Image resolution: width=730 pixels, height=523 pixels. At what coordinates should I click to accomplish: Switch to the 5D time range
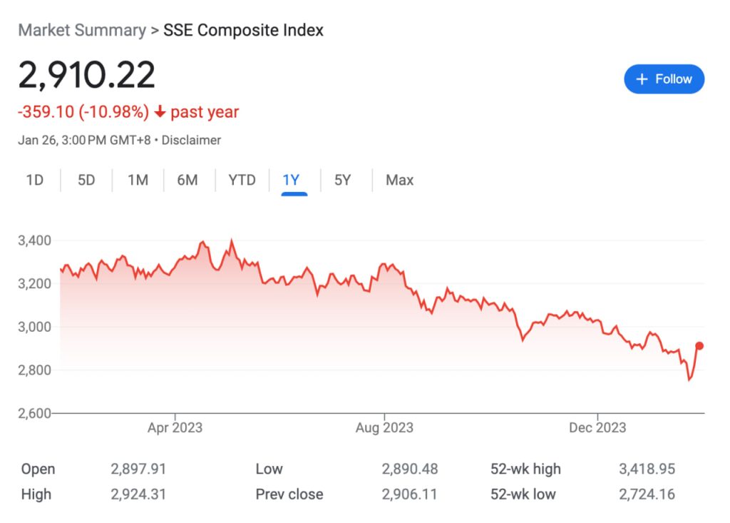86,180
